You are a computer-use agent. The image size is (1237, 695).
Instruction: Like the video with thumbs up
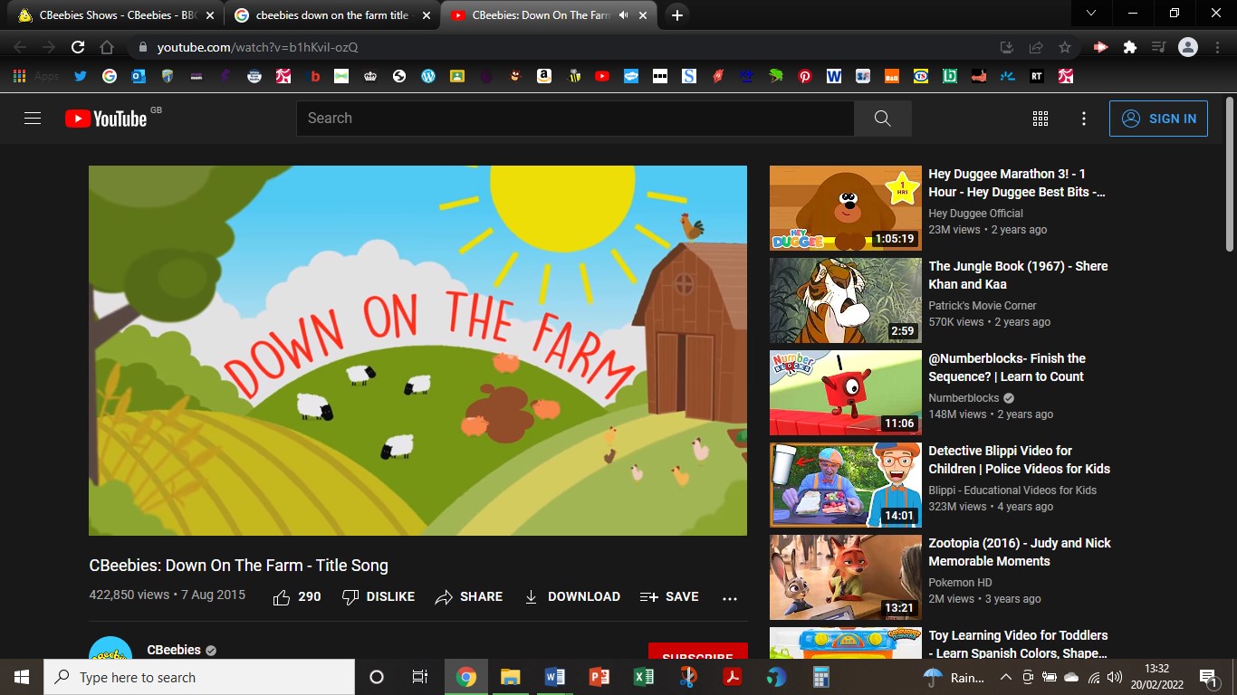pos(297,596)
